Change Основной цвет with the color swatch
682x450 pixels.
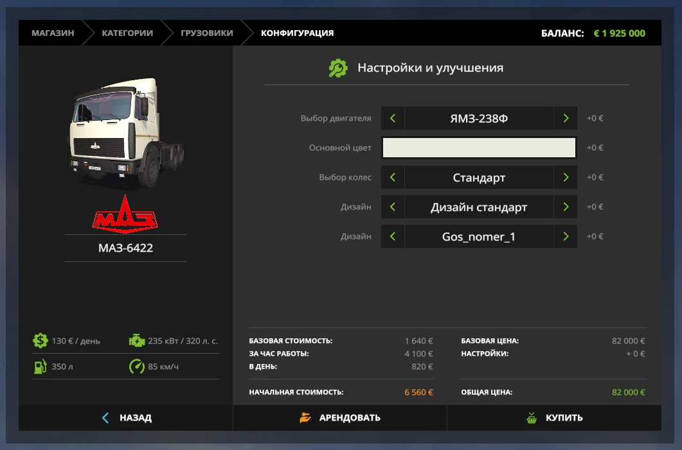[x=479, y=148]
